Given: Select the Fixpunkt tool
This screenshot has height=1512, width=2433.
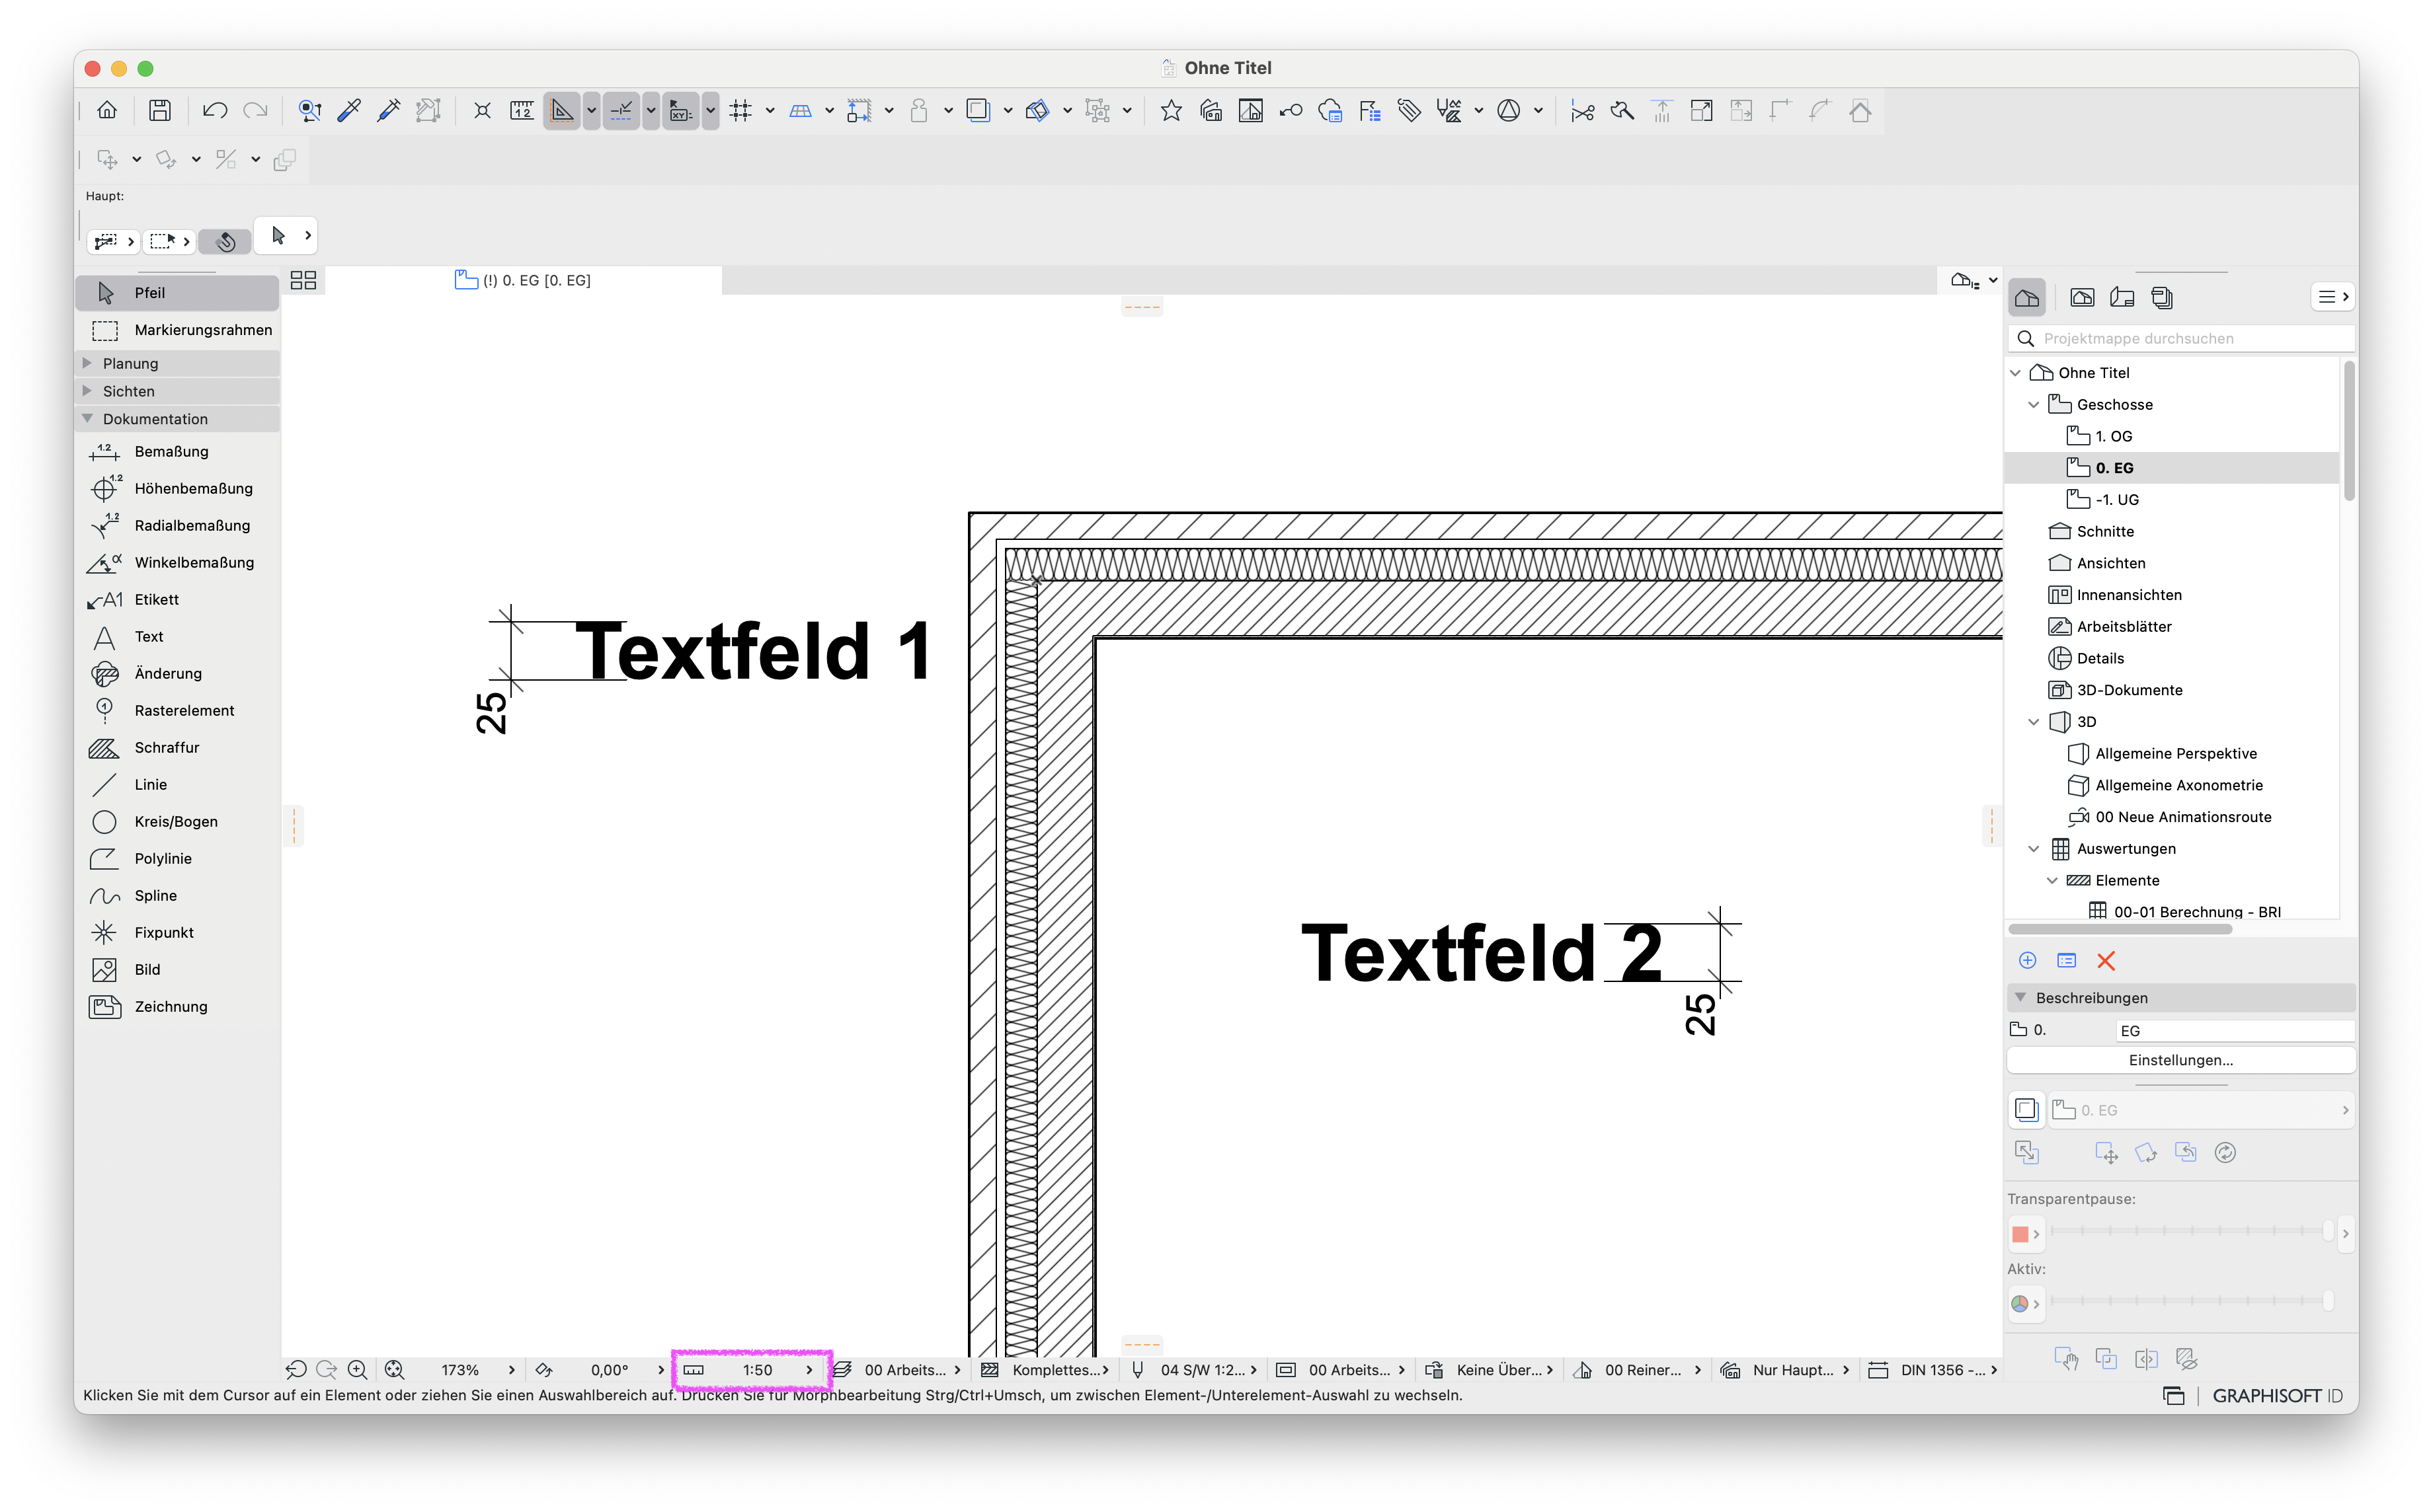Looking at the screenshot, I should pyautogui.click(x=178, y=933).
